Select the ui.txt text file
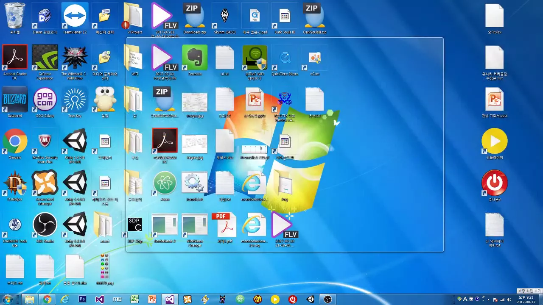Screen dimensions: 543x305 point(225,60)
